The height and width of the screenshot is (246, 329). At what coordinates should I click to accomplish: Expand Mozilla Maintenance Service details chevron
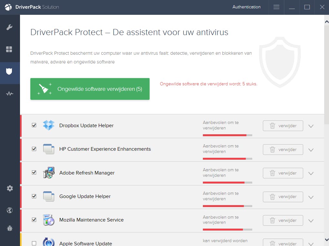[311, 221]
